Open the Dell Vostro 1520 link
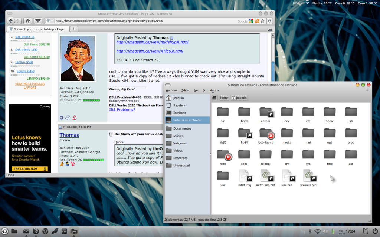This screenshot has height=237, width=380. (x=26, y=50)
